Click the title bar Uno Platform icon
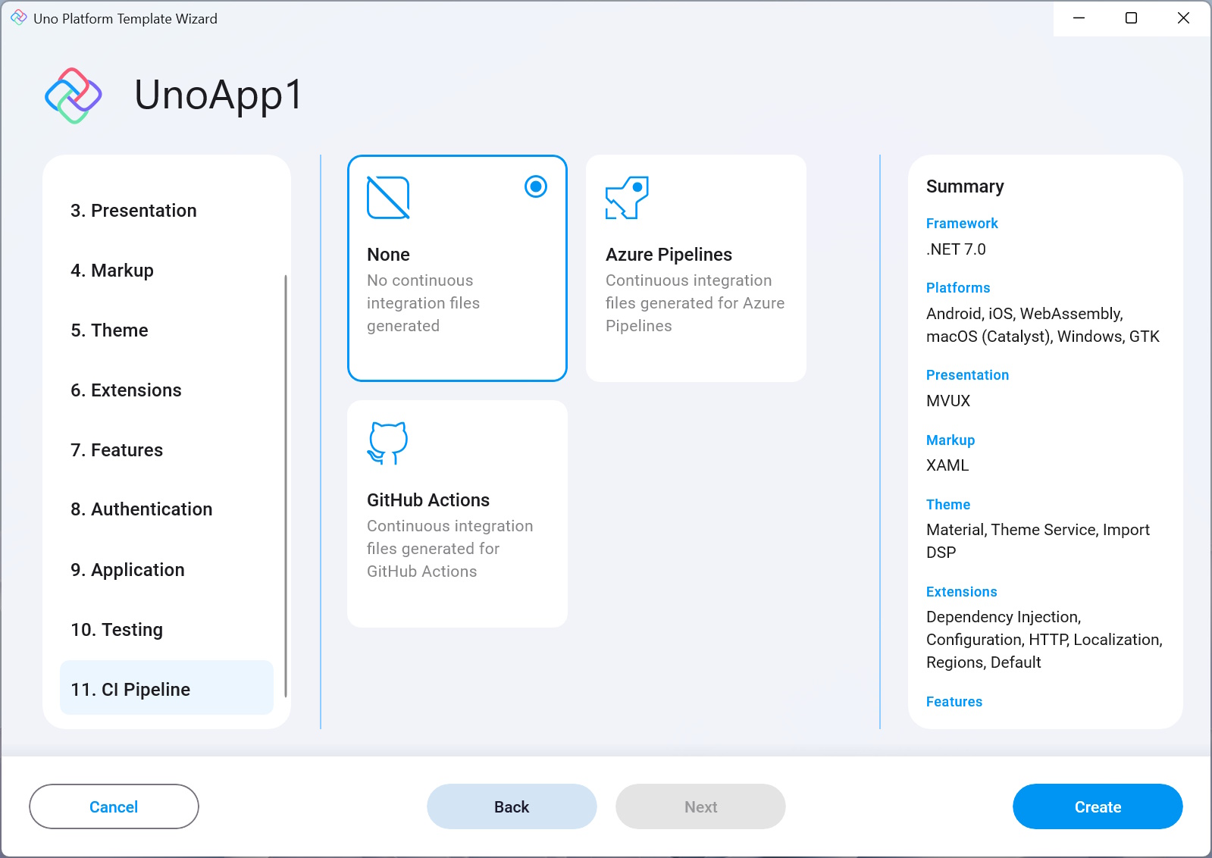Viewport: 1212px width, 858px height. 19,18
